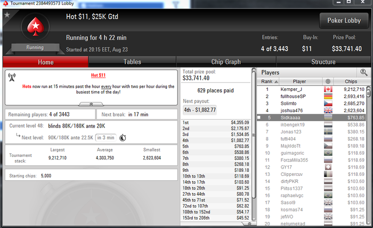
Task: Click the broadcast antenna icon in news box
Action: pyautogui.click(x=12, y=77)
